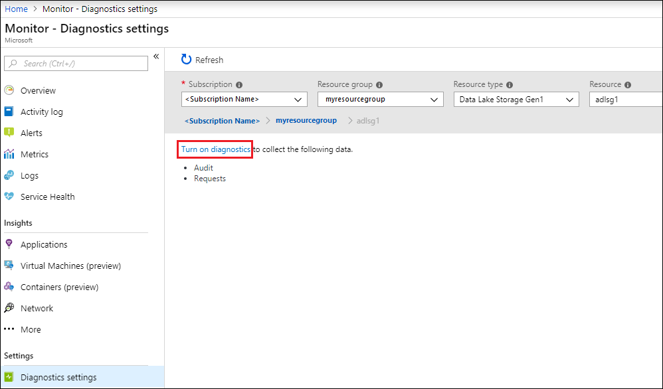Select Containers (preview) in Insights
663x389 pixels.
59,287
